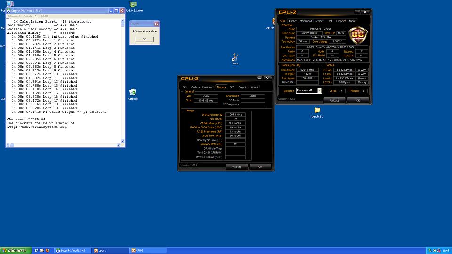452x254 pixels.
Task: Click the Core Speed value field
Action: [307, 70]
